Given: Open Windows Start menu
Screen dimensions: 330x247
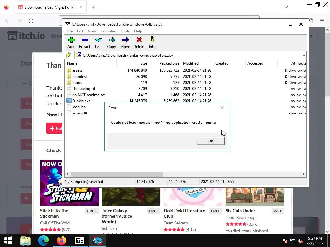Looking at the screenshot, I should [x=8, y=241].
